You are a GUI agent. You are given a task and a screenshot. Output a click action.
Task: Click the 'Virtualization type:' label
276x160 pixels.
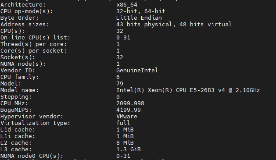pyautogui.click(x=35, y=123)
